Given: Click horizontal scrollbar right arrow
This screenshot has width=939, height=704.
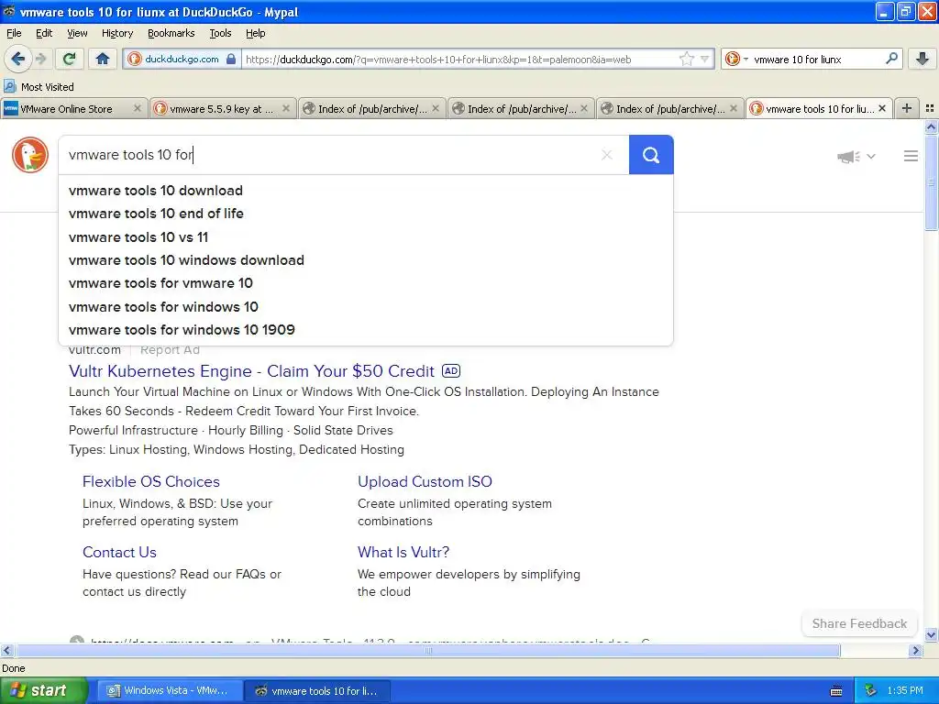Looking at the screenshot, I should click(915, 650).
